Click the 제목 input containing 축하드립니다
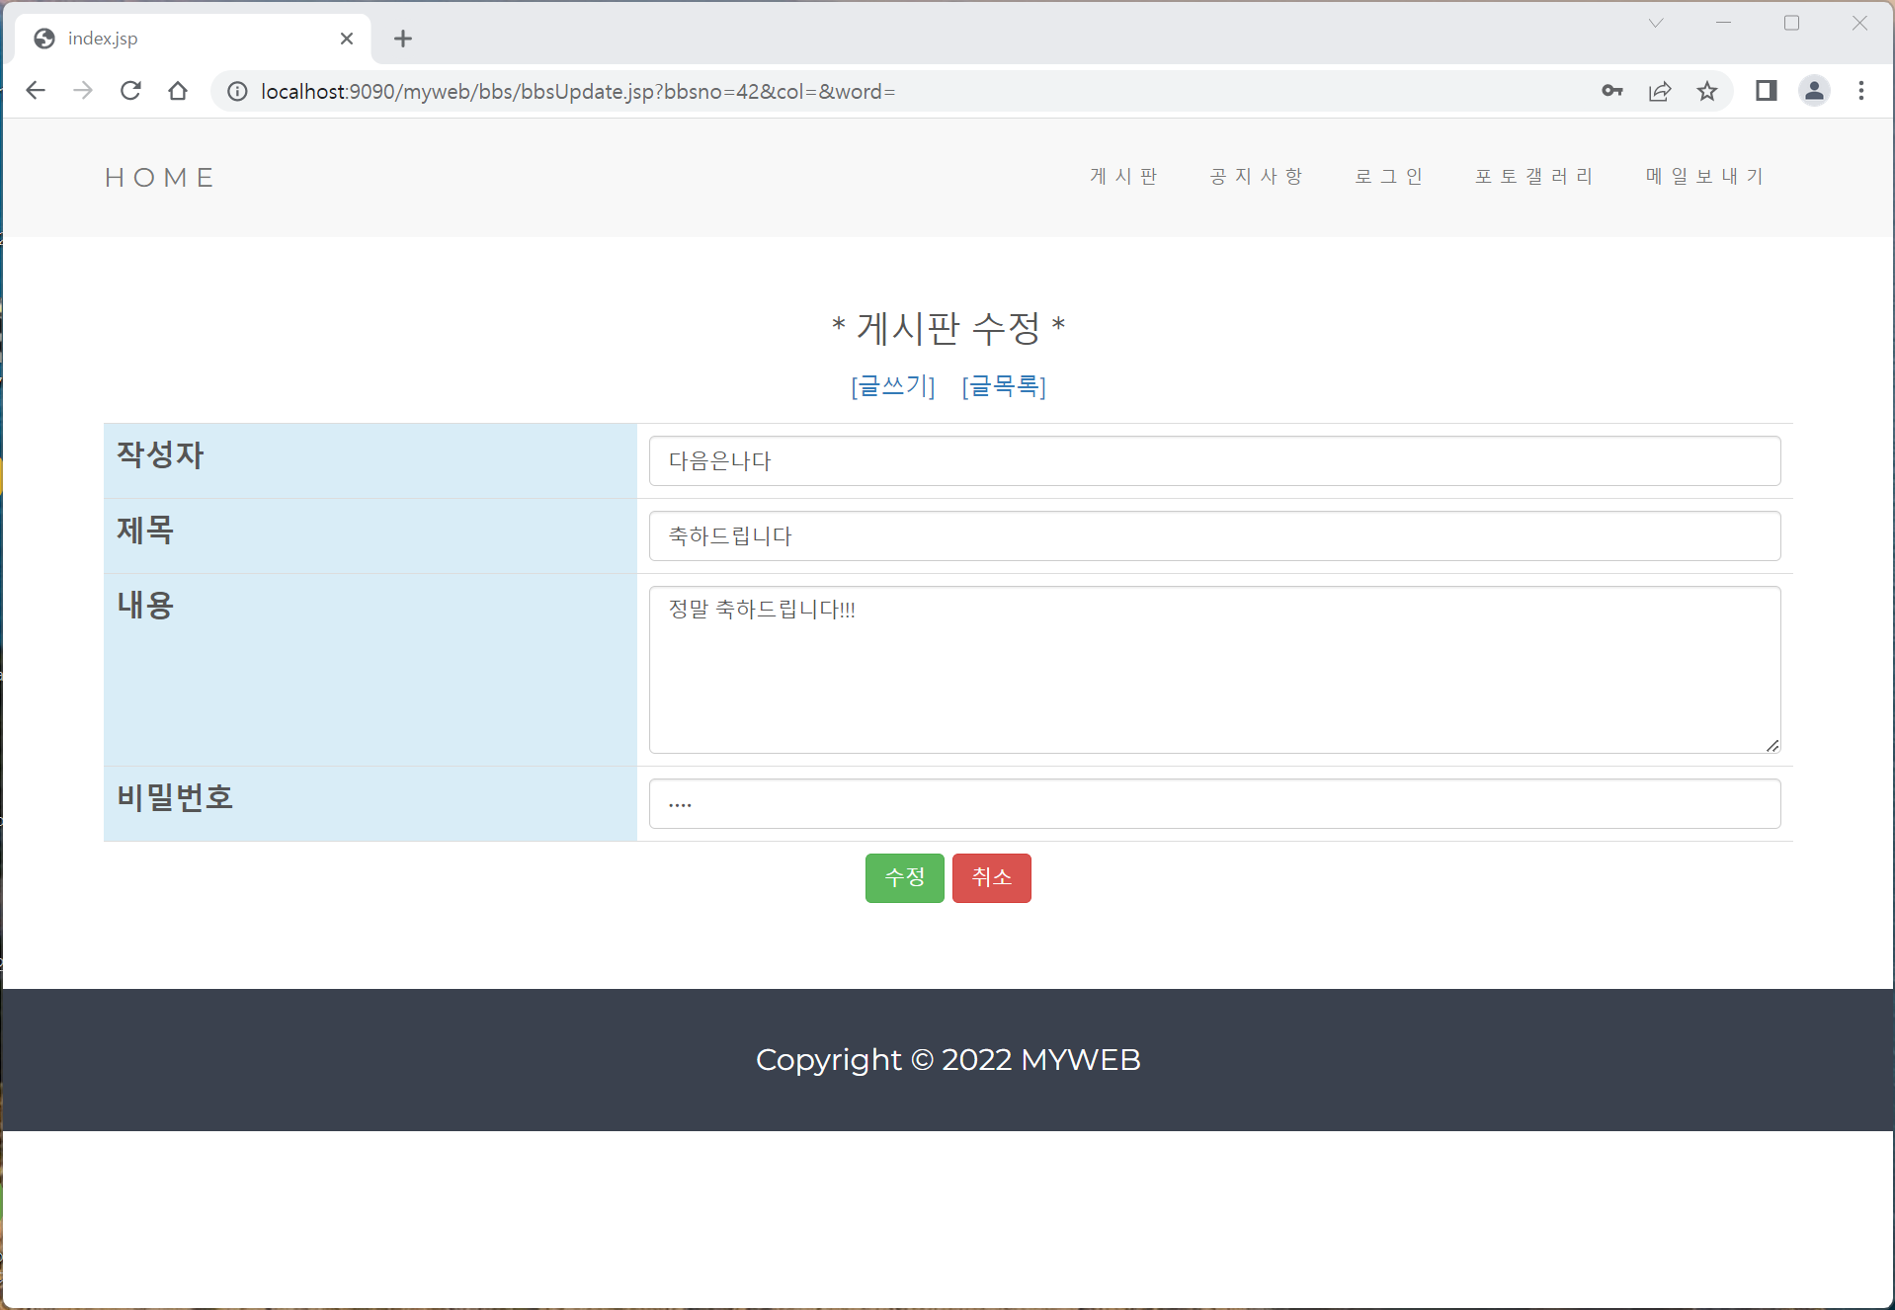Image resolution: width=1895 pixels, height=1310 pixels. point(1213,535)
